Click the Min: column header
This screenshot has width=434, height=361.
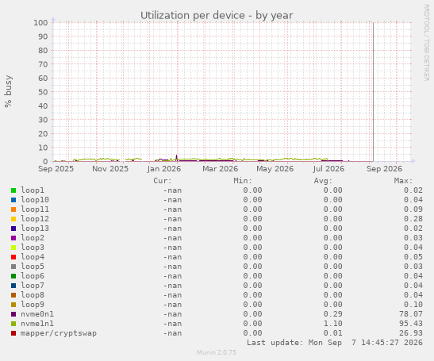pos(243,181)
